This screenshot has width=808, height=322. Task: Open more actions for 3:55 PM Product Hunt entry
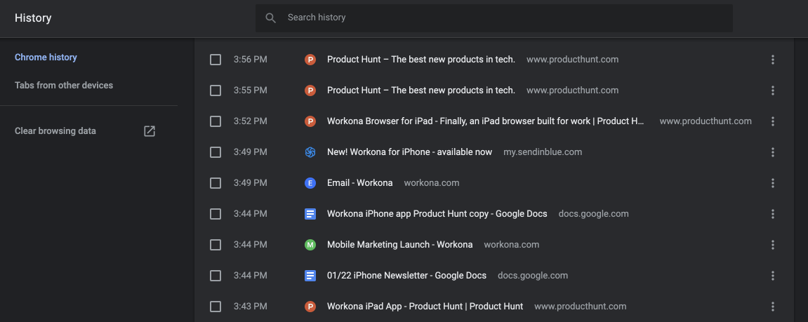point(772,90)
